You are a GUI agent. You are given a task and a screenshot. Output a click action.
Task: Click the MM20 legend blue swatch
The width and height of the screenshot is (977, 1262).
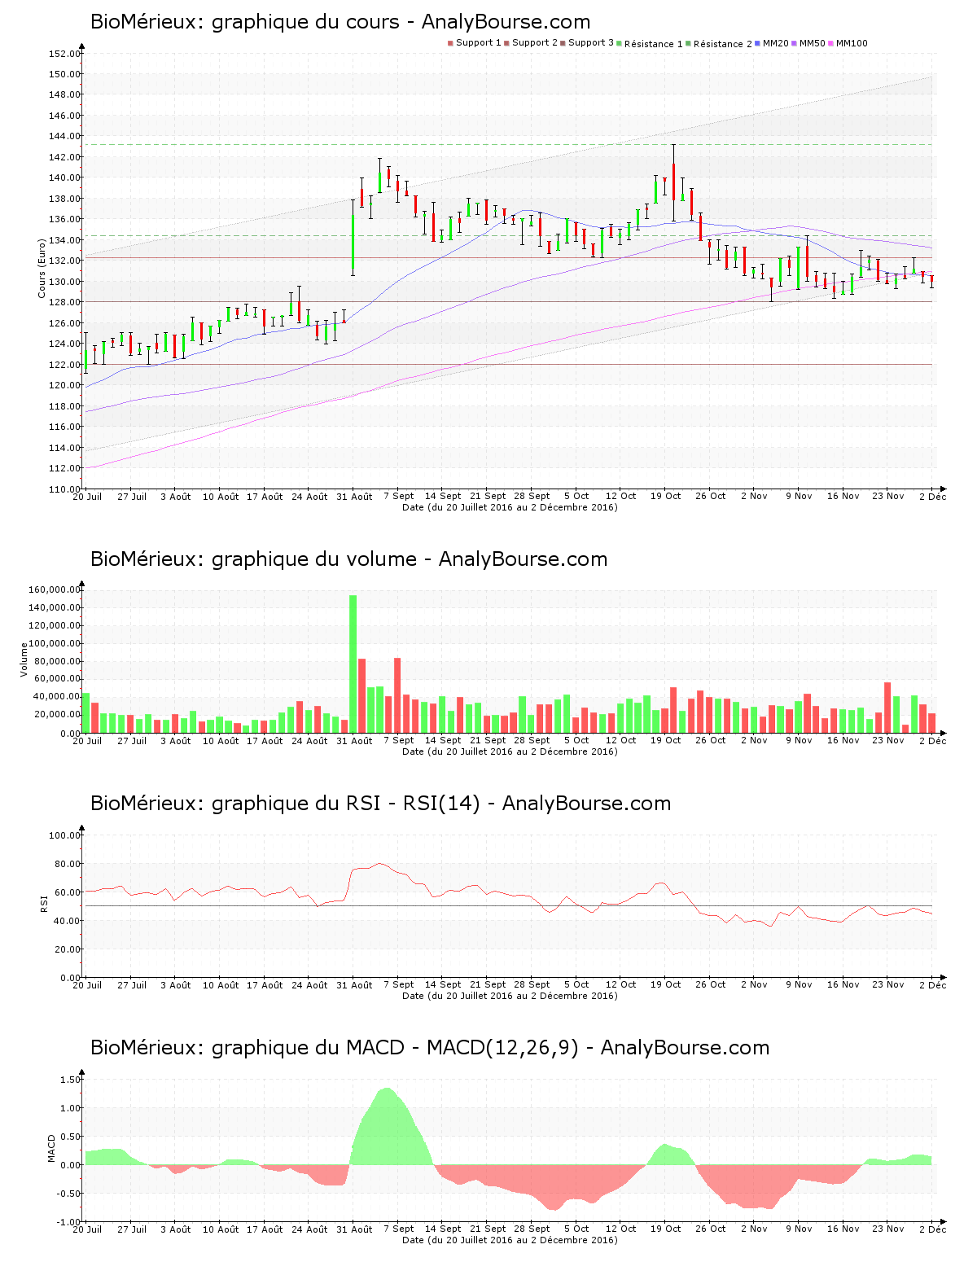point(757,43)
